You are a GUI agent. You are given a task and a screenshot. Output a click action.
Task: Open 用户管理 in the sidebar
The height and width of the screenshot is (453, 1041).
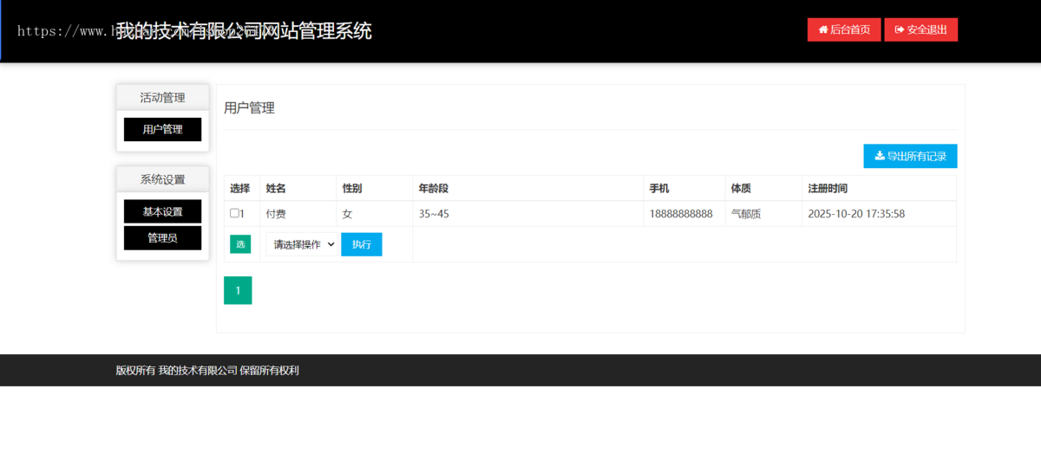coord(162,129)
